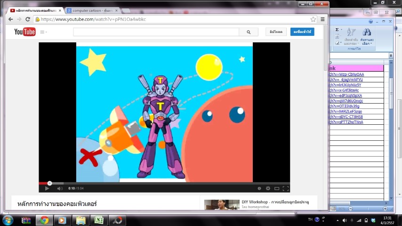Screen dimensions: 402x226
Task: Open Sort and Filter in Excel
Action: coord(351,36)
